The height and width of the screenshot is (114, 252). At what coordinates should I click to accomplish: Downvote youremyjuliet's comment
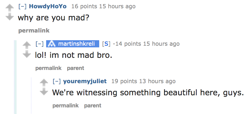(x=44, y=92)
